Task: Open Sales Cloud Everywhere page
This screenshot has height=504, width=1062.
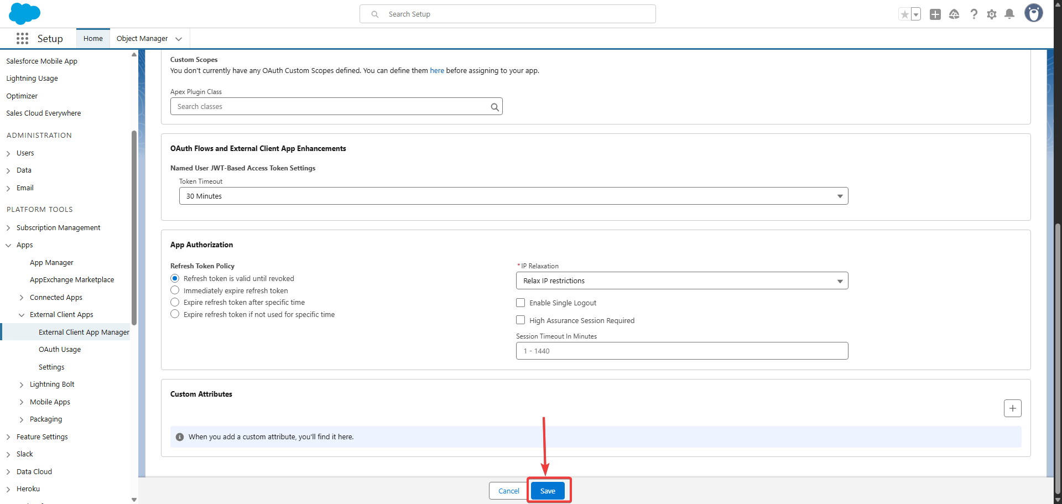Action: pos(44,113)
